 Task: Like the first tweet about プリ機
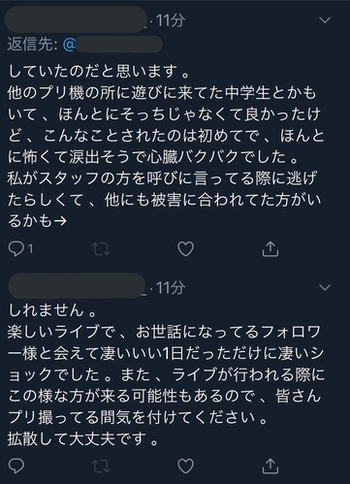tap(186, 249)
